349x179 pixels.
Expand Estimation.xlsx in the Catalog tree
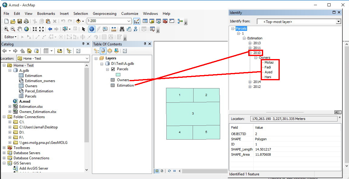coord(10,107)
